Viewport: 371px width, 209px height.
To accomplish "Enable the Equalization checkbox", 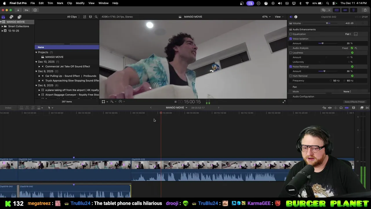I will click(x=291, y=34).
